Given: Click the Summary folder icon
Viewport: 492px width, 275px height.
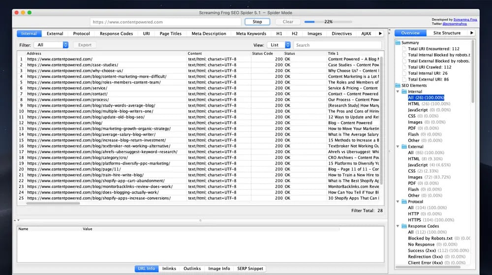Looking at the screenshot, I should [398, 43].
